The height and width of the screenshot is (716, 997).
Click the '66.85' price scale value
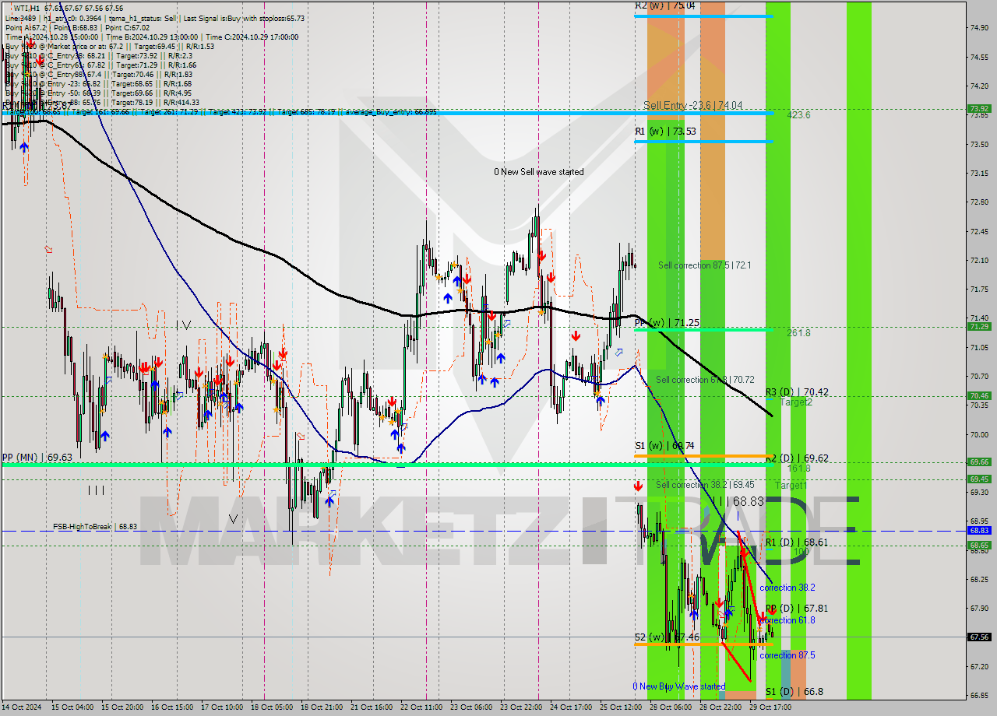979,695
